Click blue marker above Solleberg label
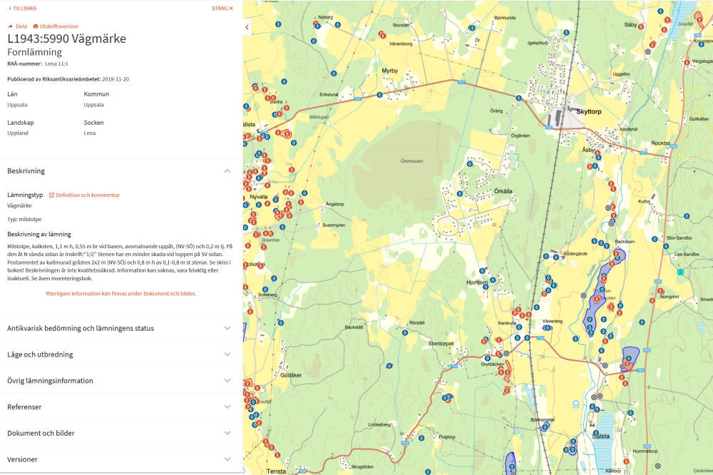 click(265, 290)
